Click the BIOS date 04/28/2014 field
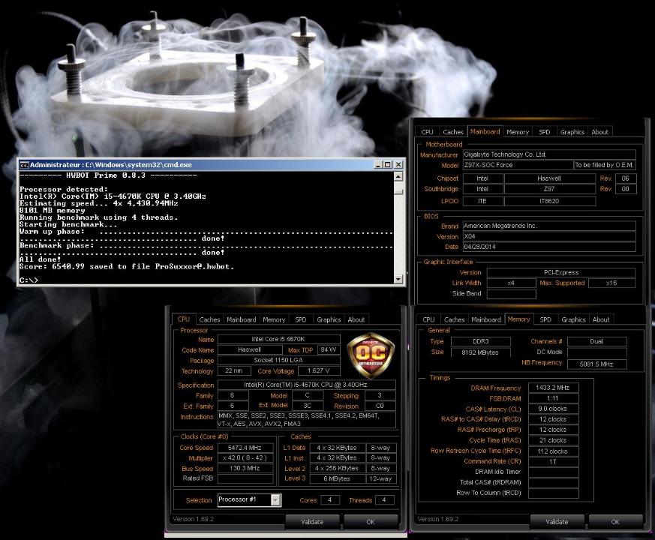655x540 pixels. [x=549, y=247]
